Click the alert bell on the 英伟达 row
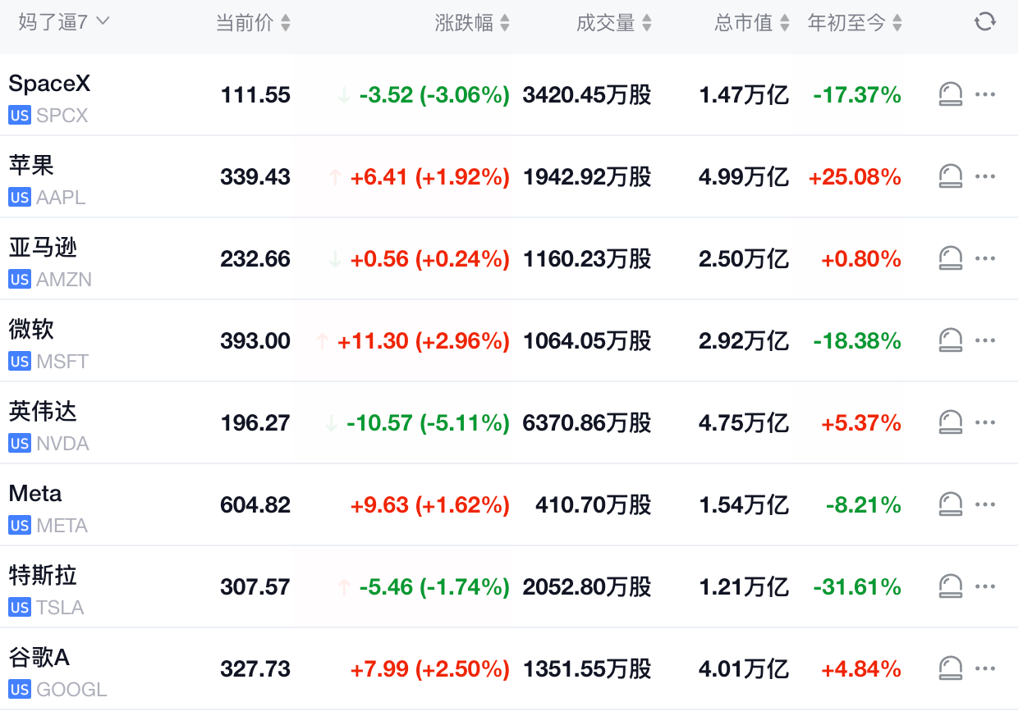This screenshot has width=1023, height=725. click(x=950, y=422)
